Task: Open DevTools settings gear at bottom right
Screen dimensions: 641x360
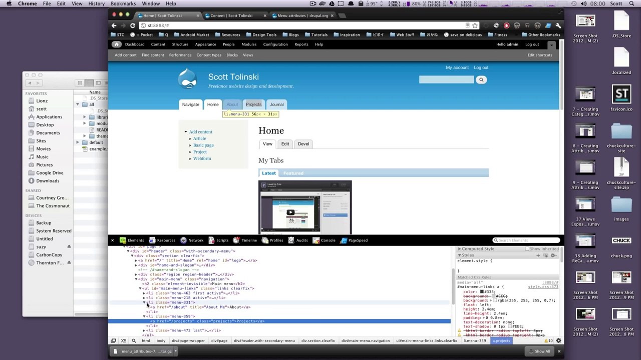Action: [558, 341]
